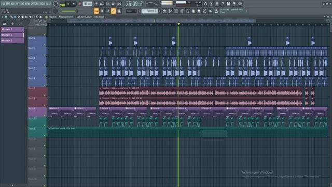This screenshot has width=332, height=187.
Task: Select the playlist Paint brush tool
Action: pyautogui.click(x=15, y=17)
